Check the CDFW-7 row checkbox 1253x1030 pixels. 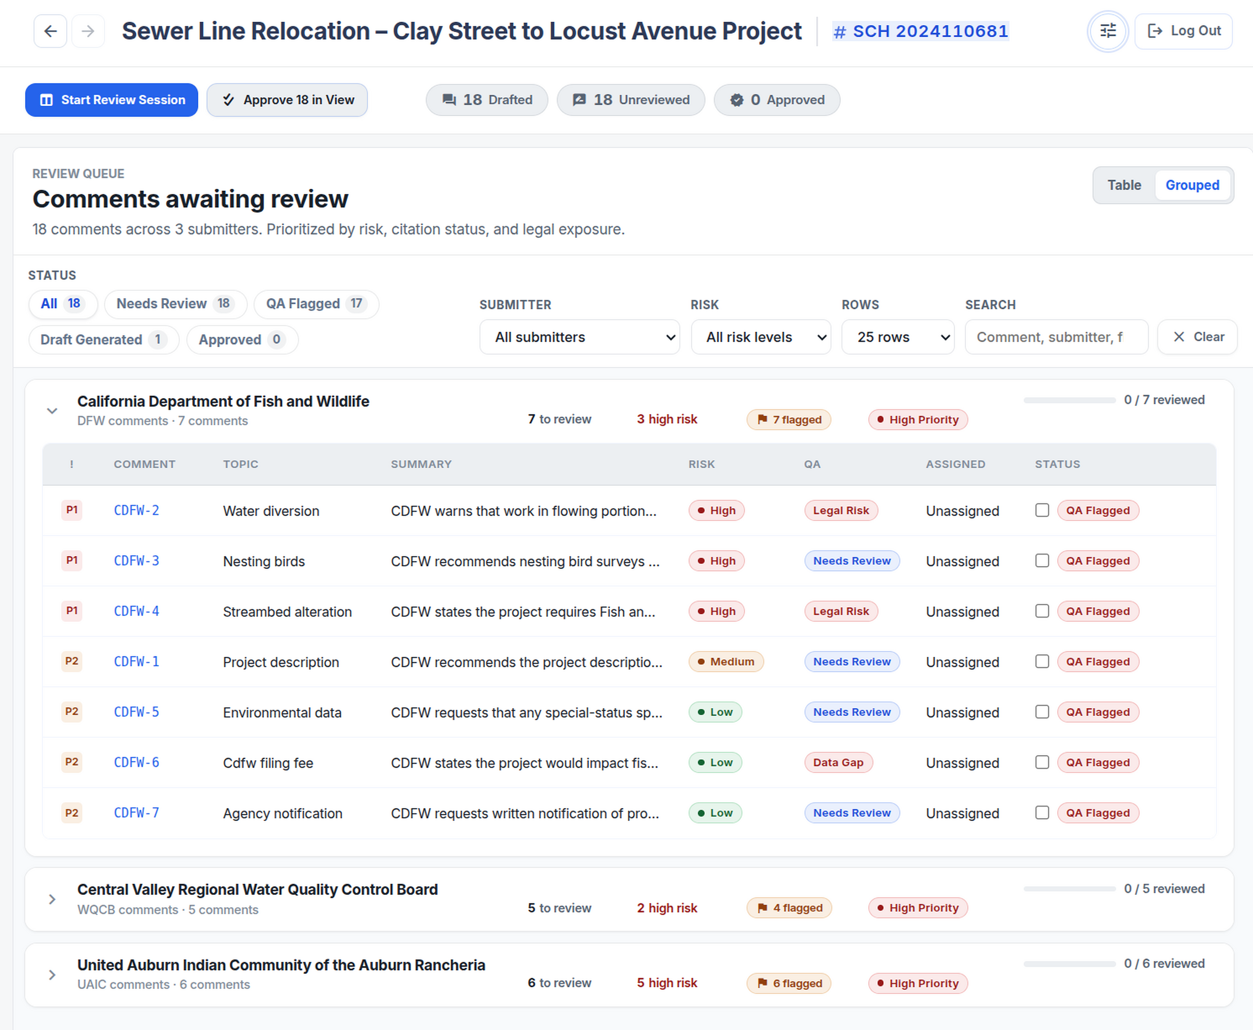[1042, 813]
